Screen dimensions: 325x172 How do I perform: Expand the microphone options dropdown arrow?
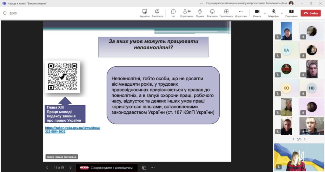click(x=282, y=13)
